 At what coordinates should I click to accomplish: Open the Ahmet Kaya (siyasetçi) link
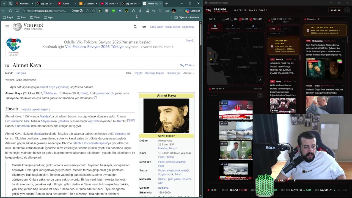tap(54, 87)
